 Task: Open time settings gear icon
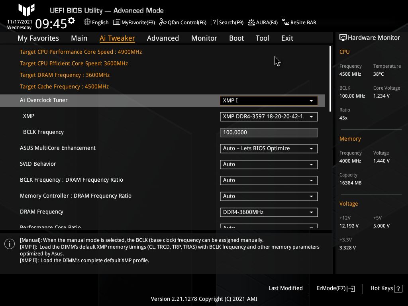pos(71,21)
